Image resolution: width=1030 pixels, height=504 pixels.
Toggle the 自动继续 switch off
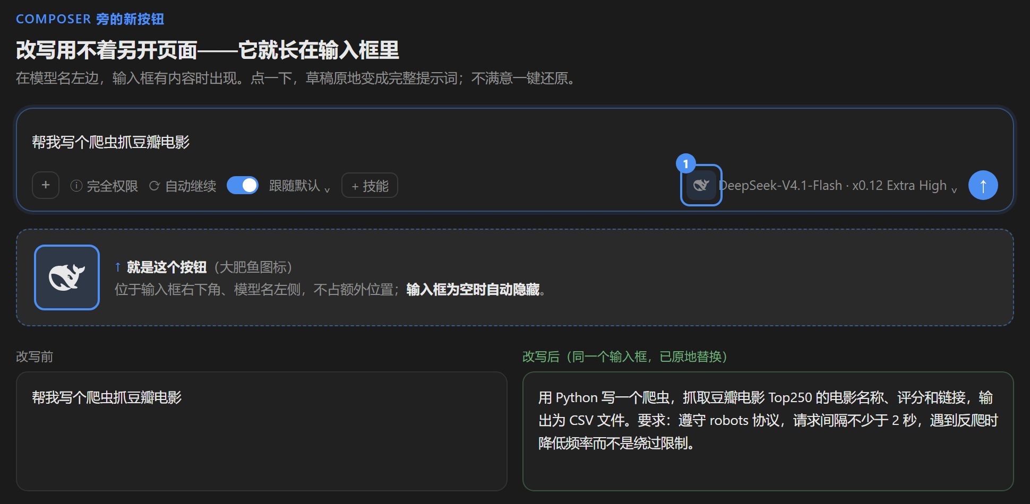click(243, 185)
